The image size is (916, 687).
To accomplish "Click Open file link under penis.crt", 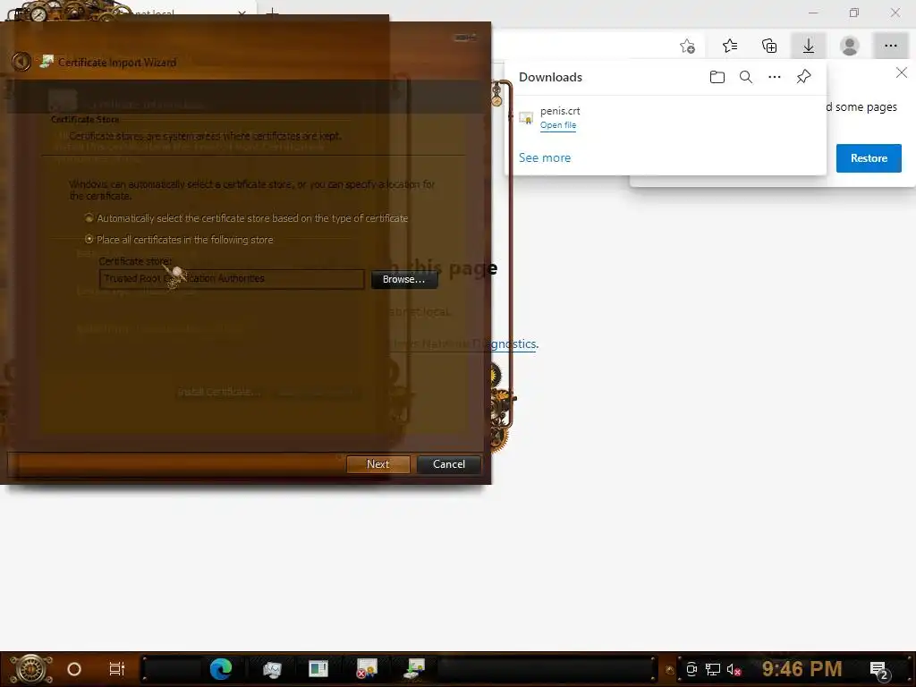I will coord(558,125).
